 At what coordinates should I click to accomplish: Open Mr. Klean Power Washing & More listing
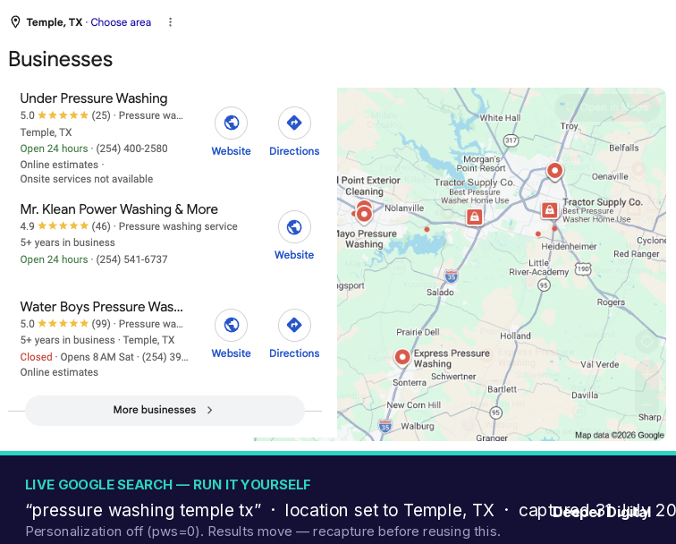pos(119,209)
